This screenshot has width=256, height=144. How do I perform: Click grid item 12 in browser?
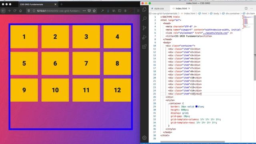[x=117, y=90]
